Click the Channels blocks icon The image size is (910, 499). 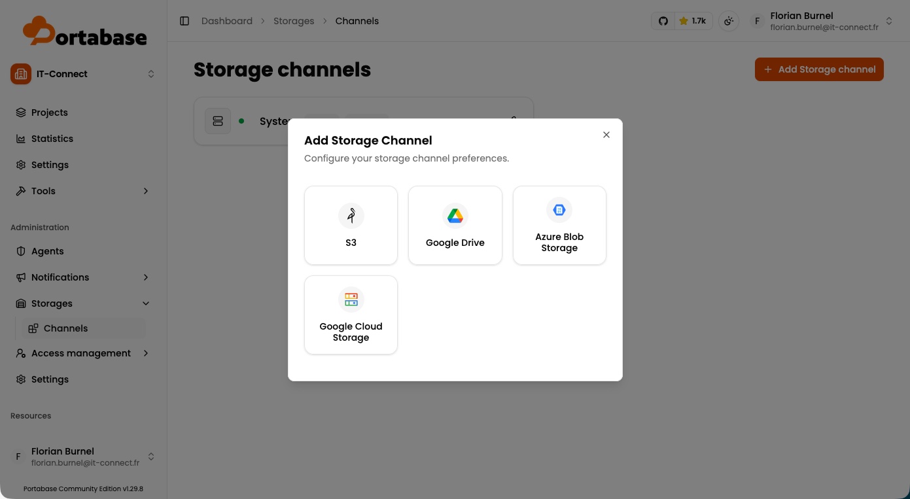33,328
